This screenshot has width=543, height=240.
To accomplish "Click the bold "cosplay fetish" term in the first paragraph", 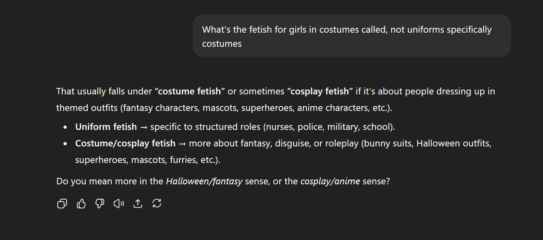I will pyautogui.click(x=320, y=92).
